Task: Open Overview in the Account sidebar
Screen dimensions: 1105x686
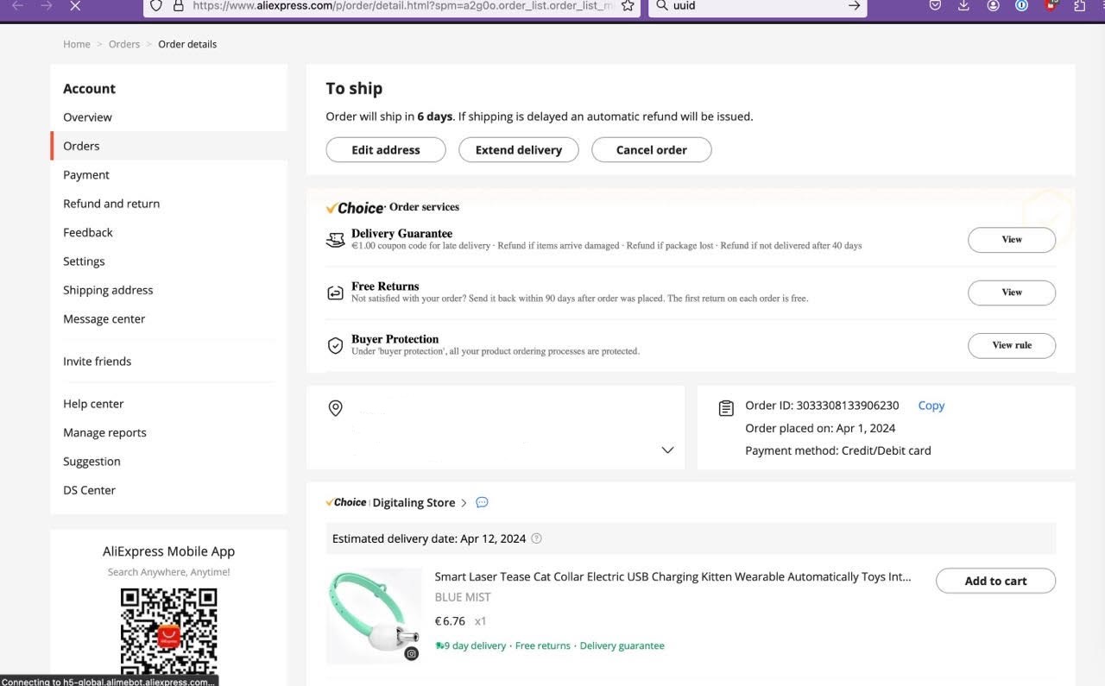Action: point(87,117)
